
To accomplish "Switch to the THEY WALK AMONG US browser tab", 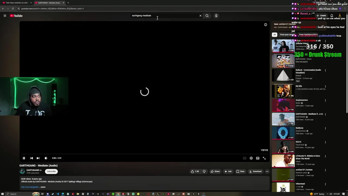I will point(17,3).
